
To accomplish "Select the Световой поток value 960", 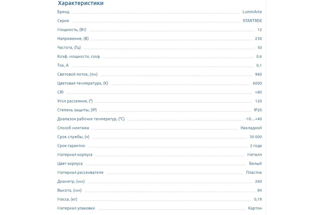I will pos(258,74).
